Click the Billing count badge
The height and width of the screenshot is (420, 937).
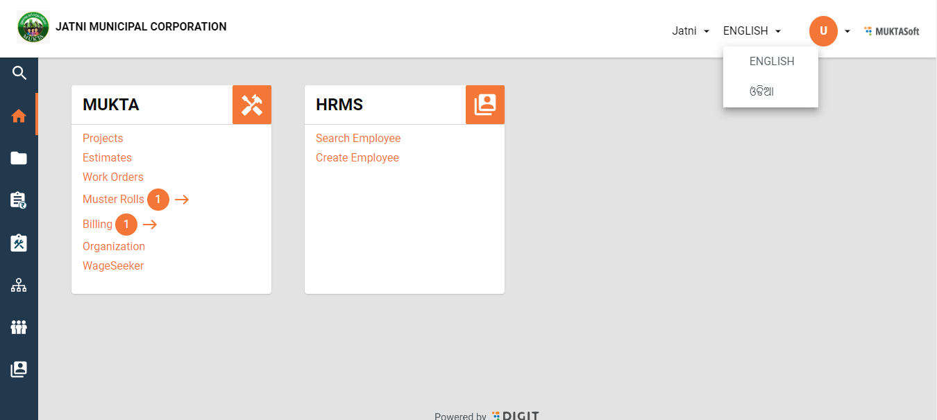tap(126, 225)
